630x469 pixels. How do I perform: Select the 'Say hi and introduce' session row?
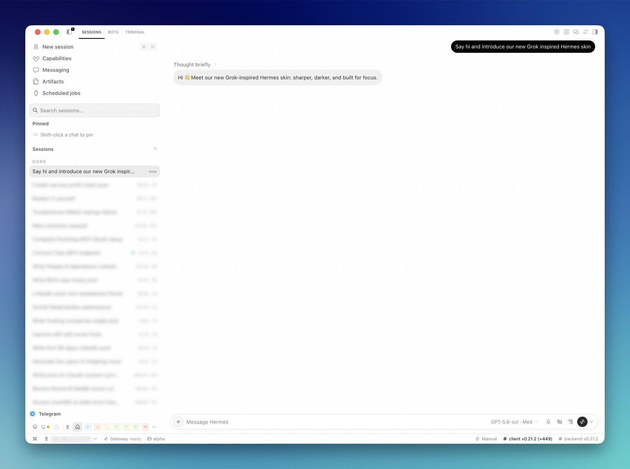[94, 172]
